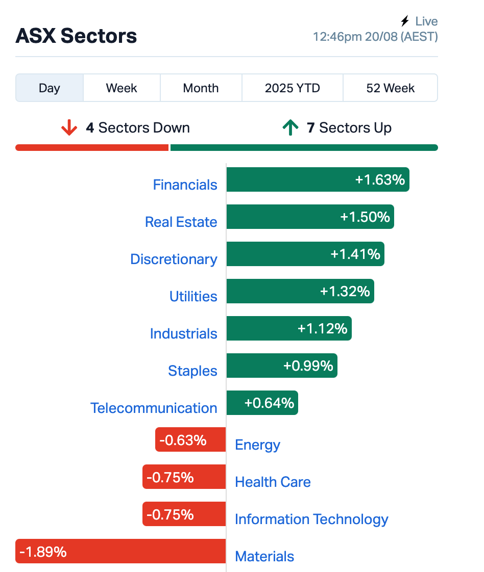Viewport: 484px width, 572px height.
Task: Switch to the Month tab
Action: click(x=201, y=88)
